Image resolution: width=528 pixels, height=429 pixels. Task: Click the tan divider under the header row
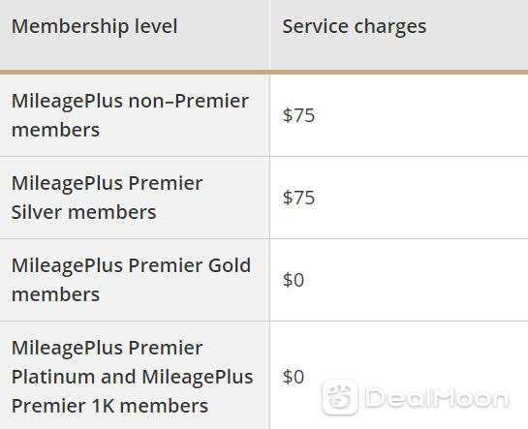point(264,73)
